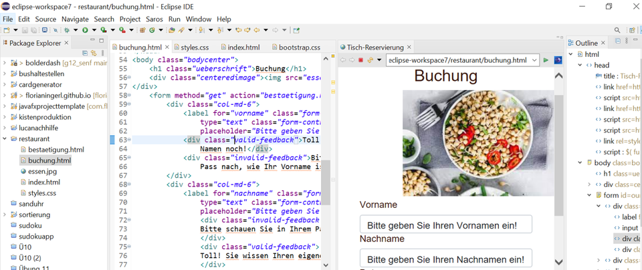
Task: Click Collapse All in Package Explorer
Action: [x=85, y=53]
